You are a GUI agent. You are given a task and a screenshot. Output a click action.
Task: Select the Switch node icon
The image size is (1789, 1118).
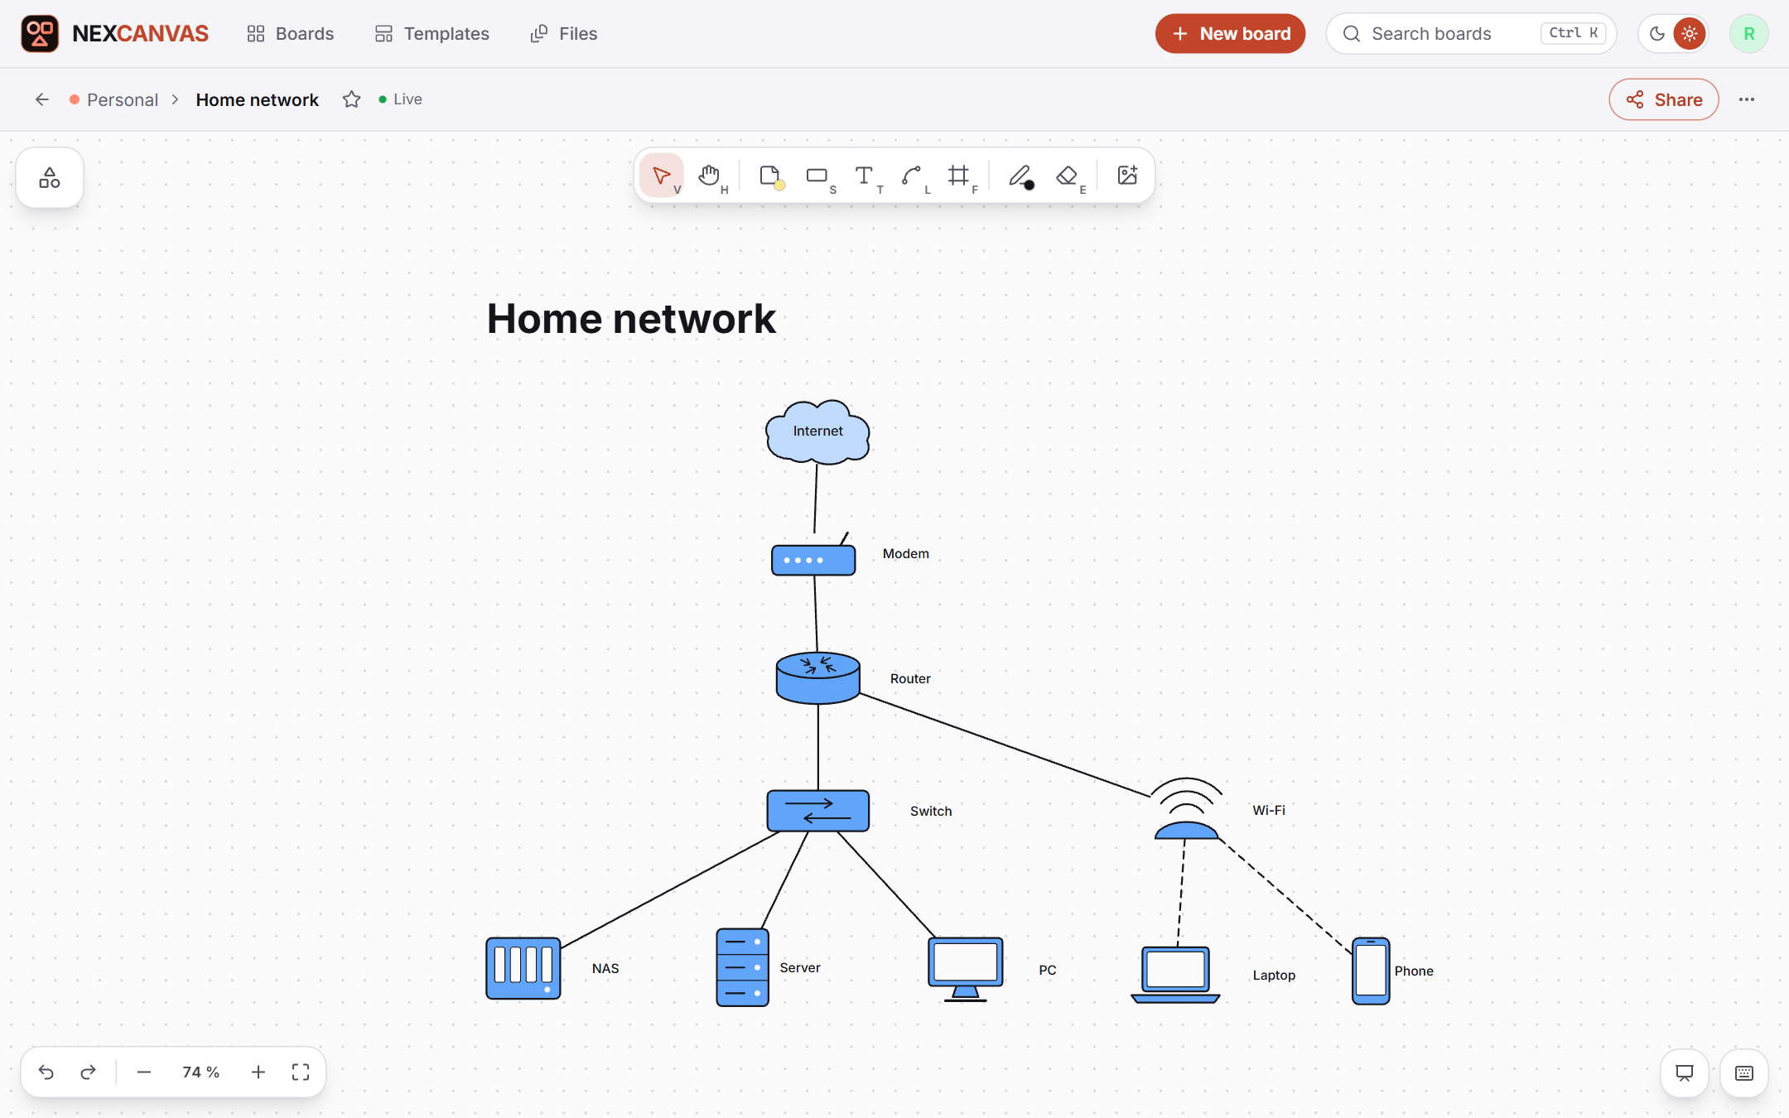pos(818,811)
